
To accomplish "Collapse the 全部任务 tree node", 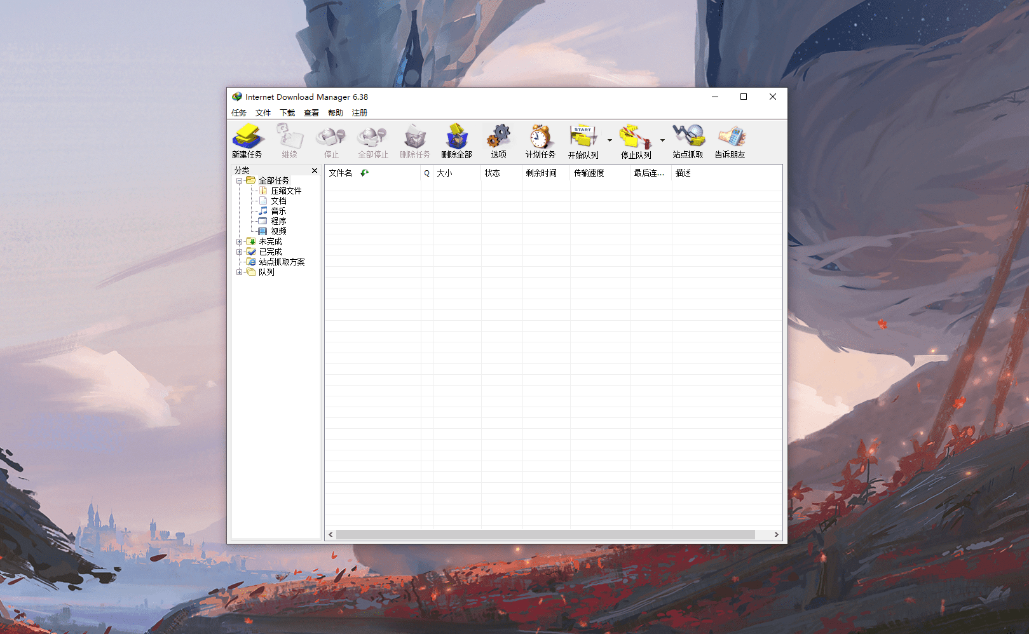I will click(239, 180).
